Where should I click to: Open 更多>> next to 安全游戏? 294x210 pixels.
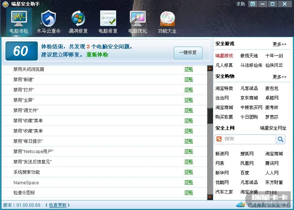280,44
